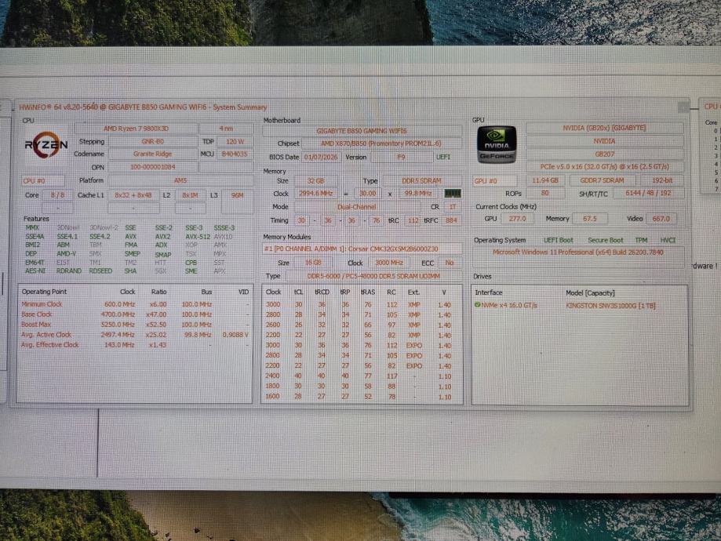Click the 11.94 GB video memory value
Viewport: 721px width, 541px height.
(545, 180)
